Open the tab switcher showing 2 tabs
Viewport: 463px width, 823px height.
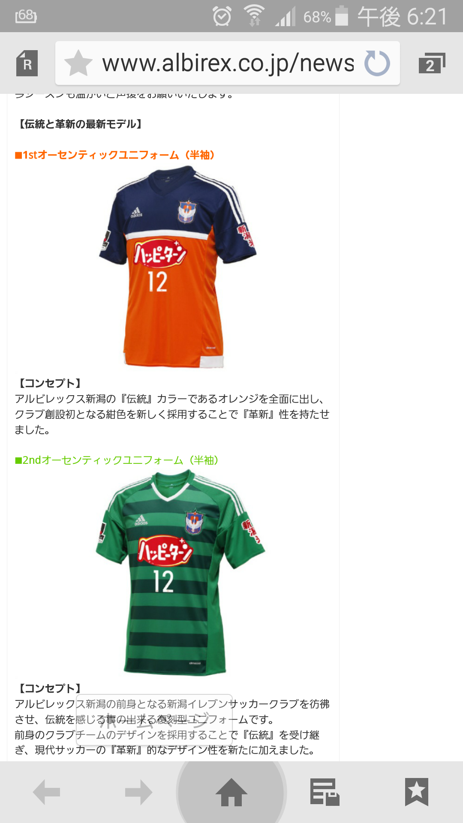[432, 63]
